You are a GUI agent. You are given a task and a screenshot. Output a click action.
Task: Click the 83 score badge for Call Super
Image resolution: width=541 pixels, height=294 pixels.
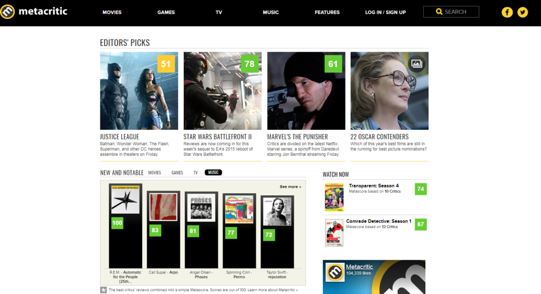click(x=155, y=230)
